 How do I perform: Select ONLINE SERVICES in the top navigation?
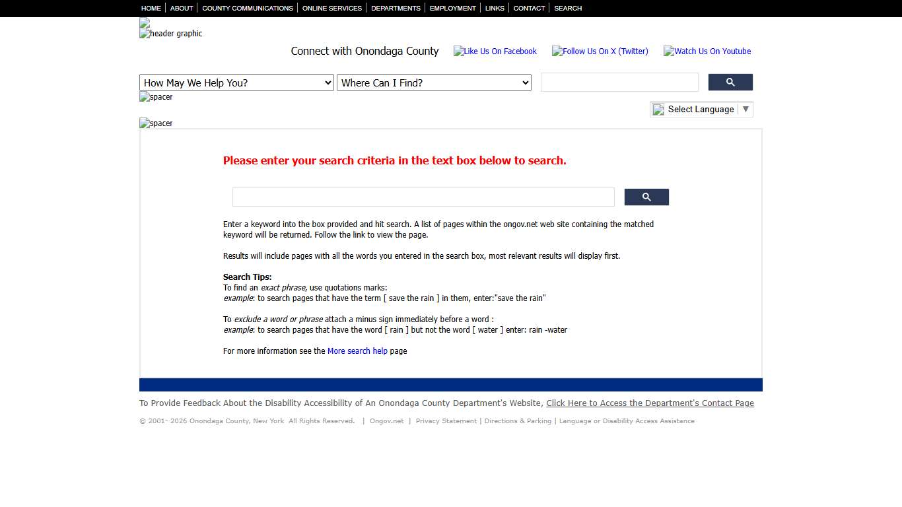(332, 9)
